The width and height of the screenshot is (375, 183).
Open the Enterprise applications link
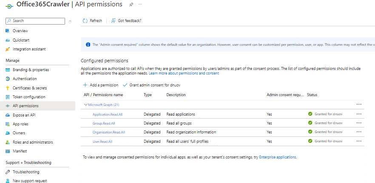pyautogui.click(x=277, y=157)
